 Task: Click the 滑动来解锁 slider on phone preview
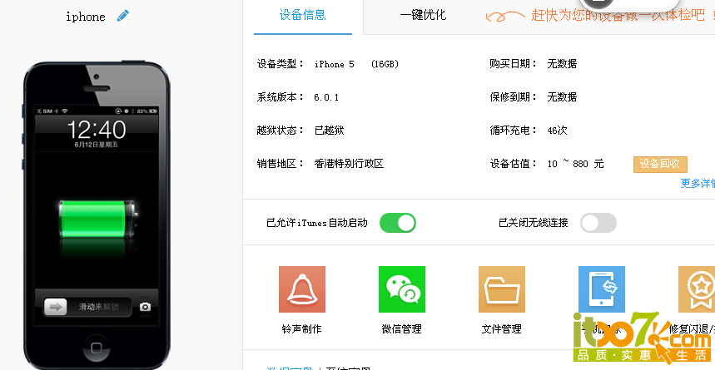point(88,307)
